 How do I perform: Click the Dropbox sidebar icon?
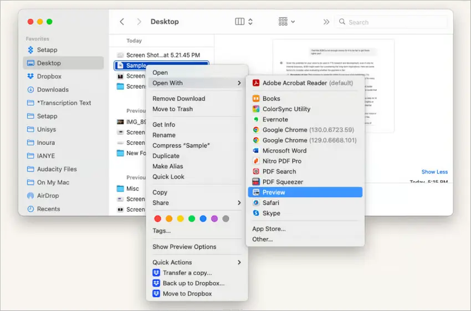pos(30,77)
